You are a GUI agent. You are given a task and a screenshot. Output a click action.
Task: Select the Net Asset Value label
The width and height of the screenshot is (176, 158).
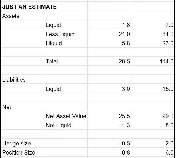point(66,116)
